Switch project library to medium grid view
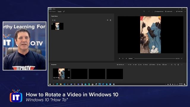This screenshot has height=107, width=190. pyautogui.click(x=107, y=20)
